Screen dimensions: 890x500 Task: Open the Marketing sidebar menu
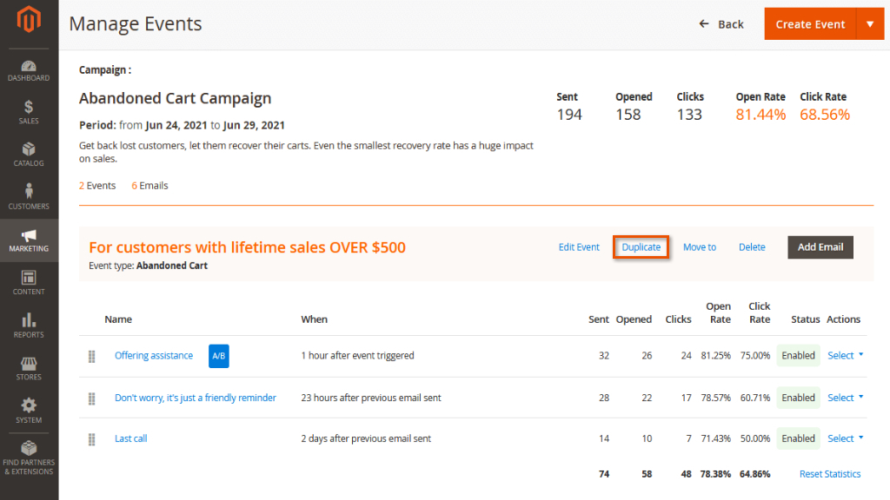29,240
